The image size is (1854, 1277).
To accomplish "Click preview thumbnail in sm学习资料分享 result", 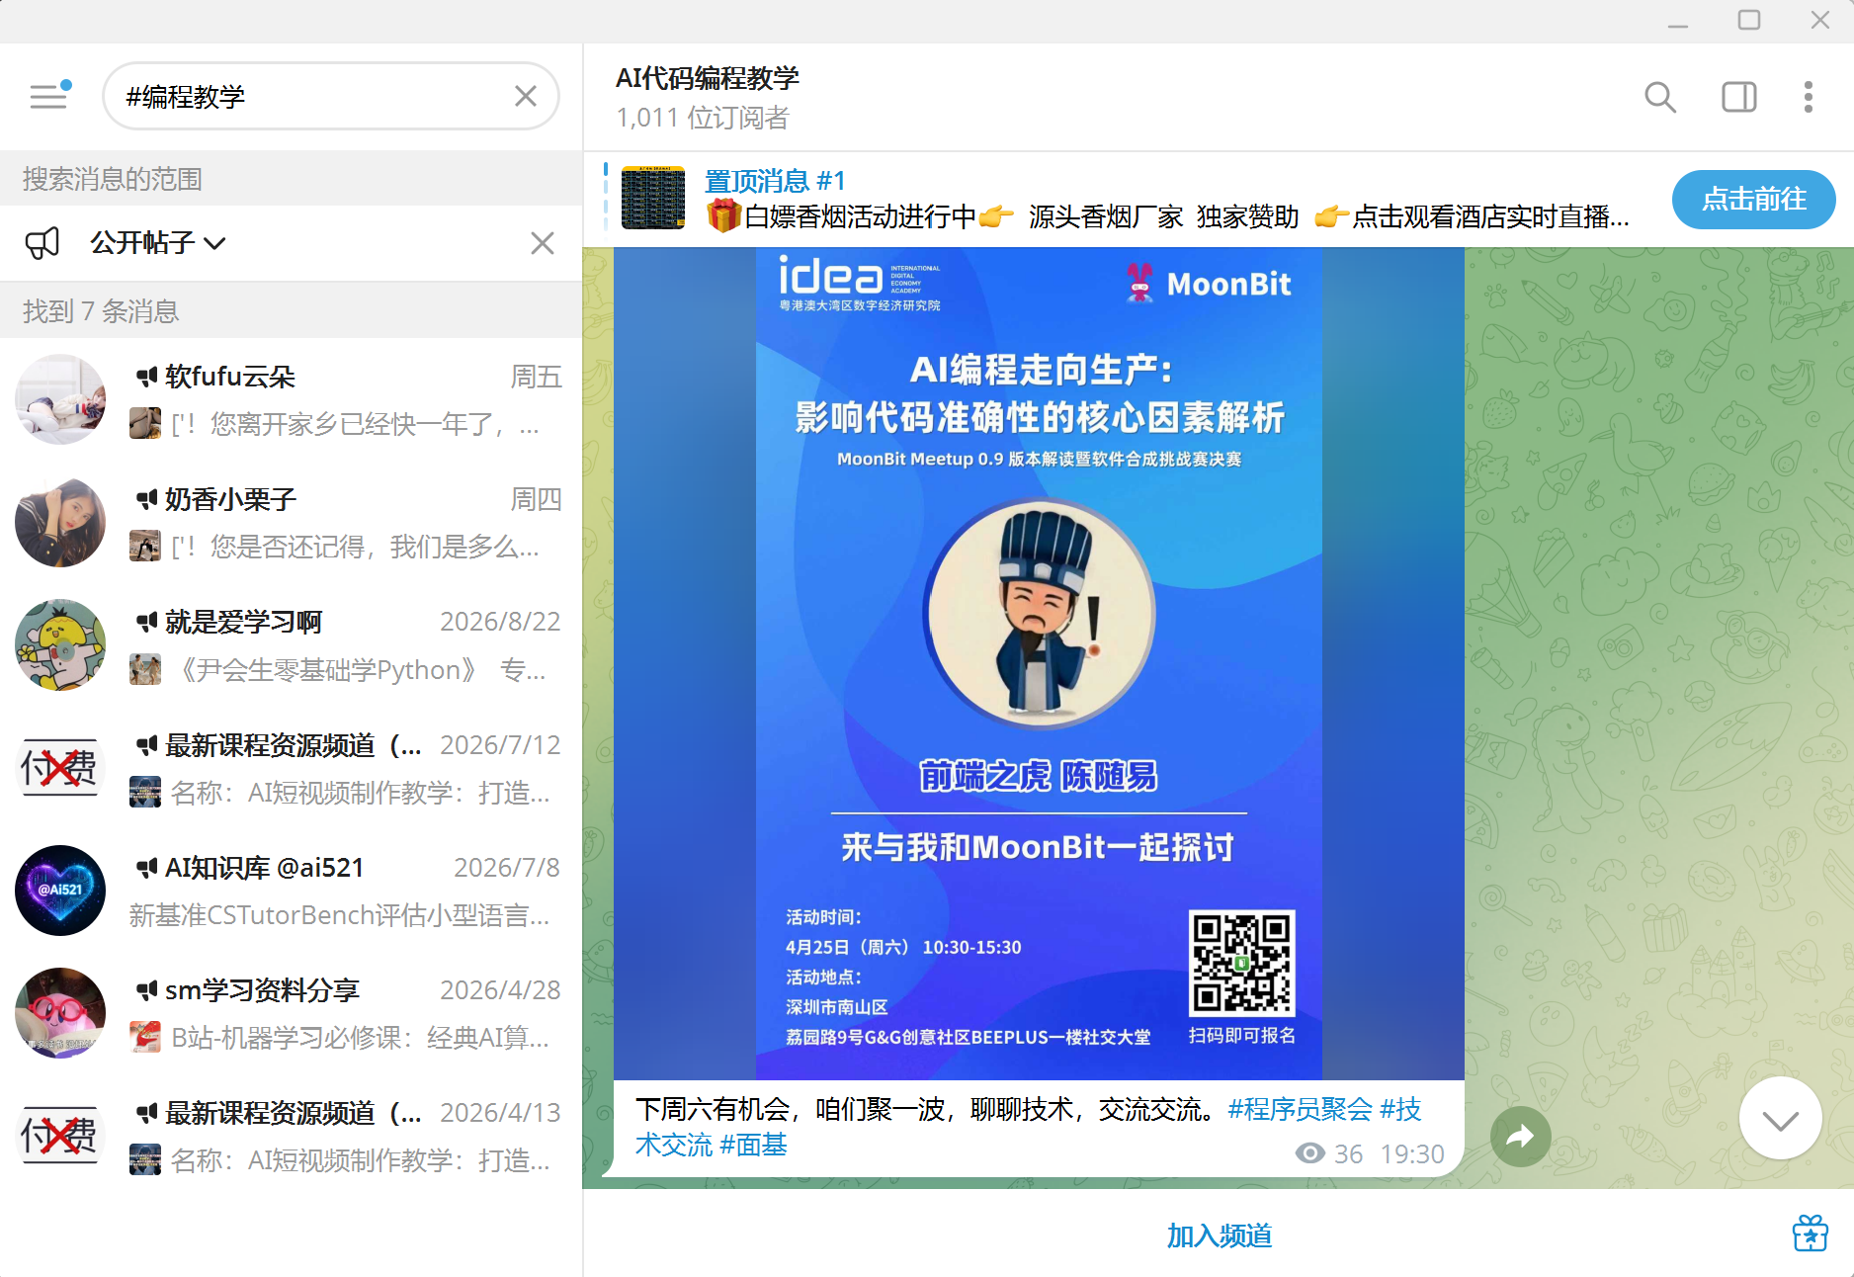I will pyautogui.click(x=145, y=1037).
